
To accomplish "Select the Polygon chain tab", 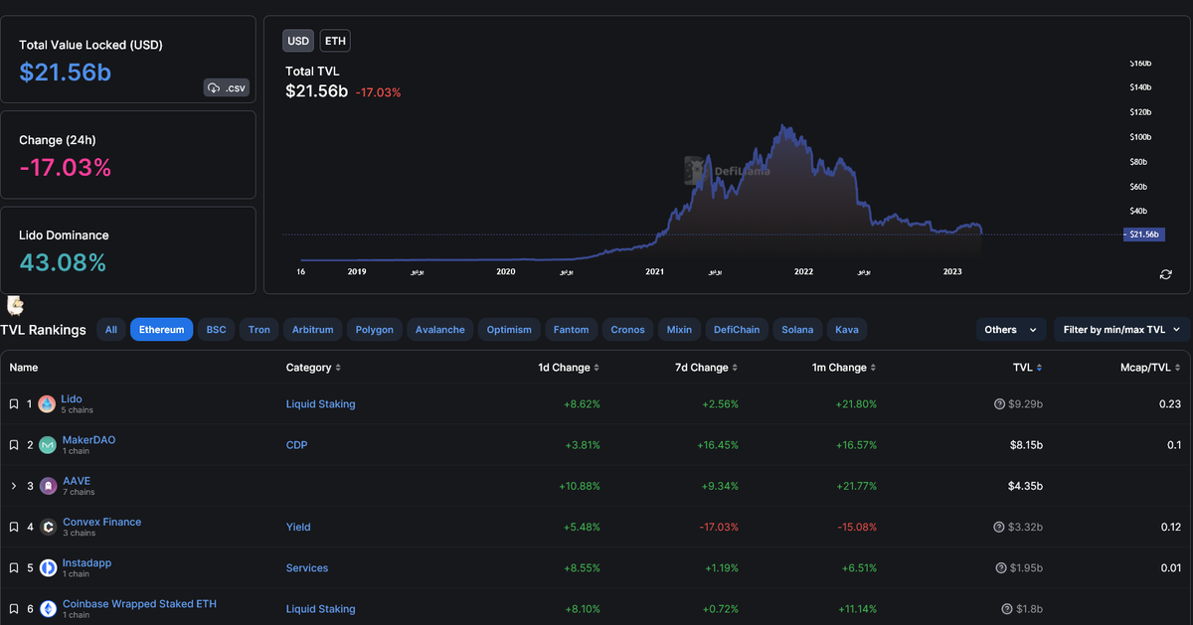I will (x=375, y=330).
